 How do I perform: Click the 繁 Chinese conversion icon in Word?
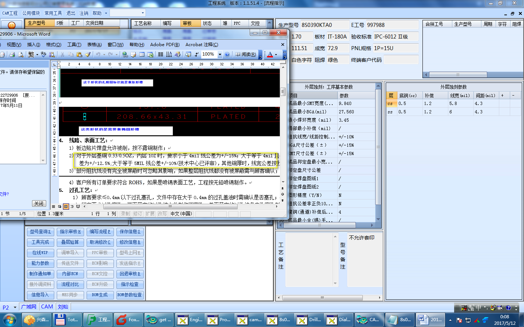pyautogui.click(x=31, y=54)
